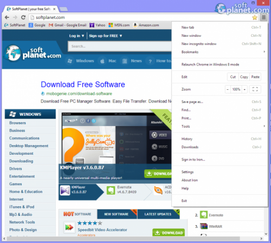
Task: Click the horizontal scrollbar at bottom
Action: [123, 239]
